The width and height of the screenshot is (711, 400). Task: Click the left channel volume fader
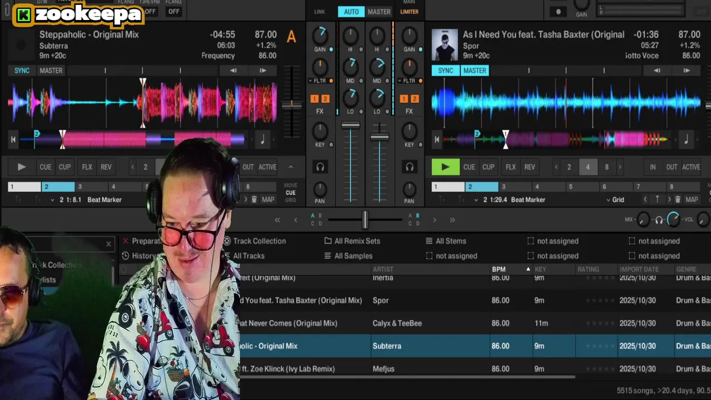(x=351, y=126)
